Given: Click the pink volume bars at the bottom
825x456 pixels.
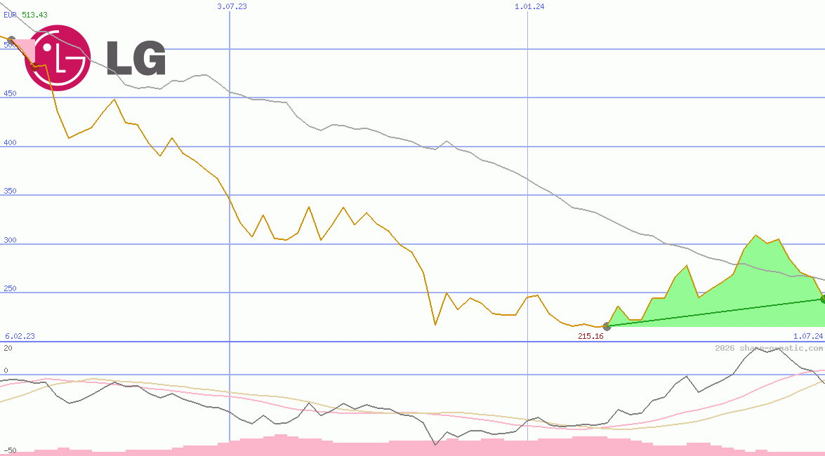Looking at the screenshot, I should click(281, 448).
